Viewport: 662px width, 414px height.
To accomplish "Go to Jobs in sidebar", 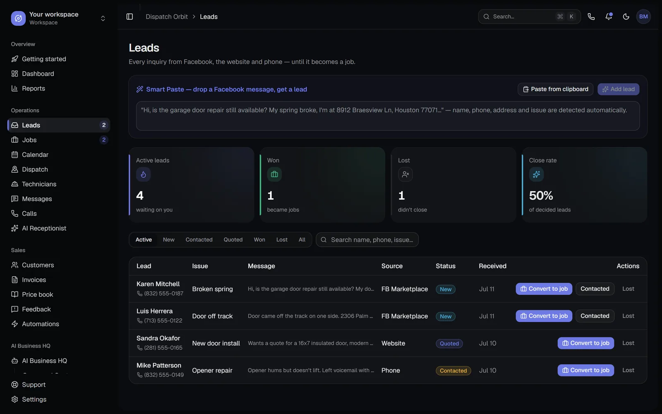I will (59, 140).
